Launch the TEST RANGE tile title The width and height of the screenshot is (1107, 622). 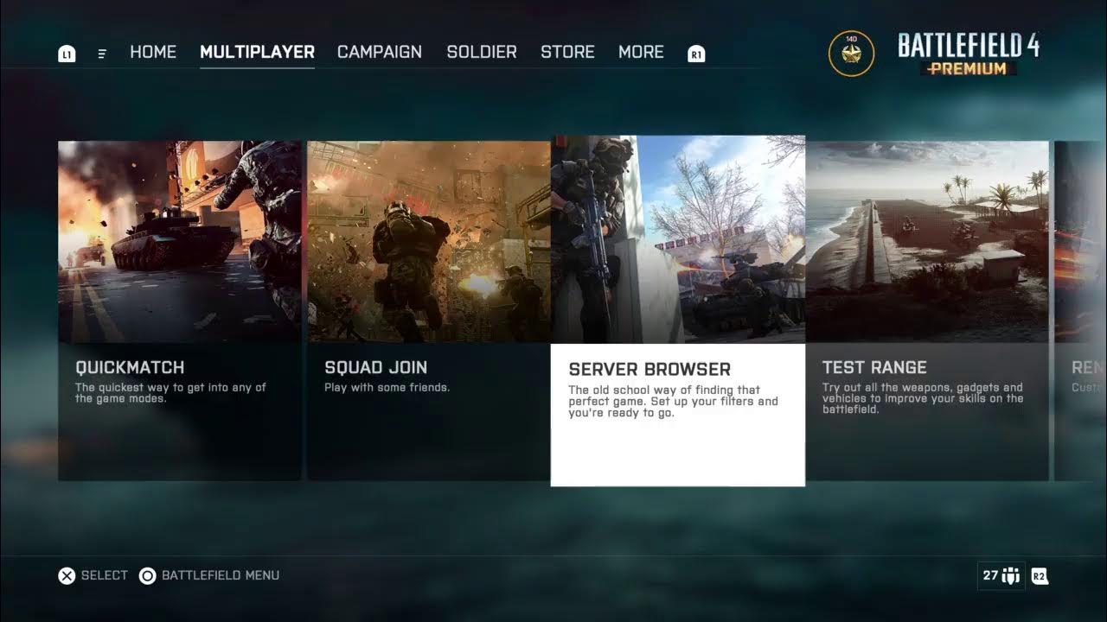tap(874, 367)
